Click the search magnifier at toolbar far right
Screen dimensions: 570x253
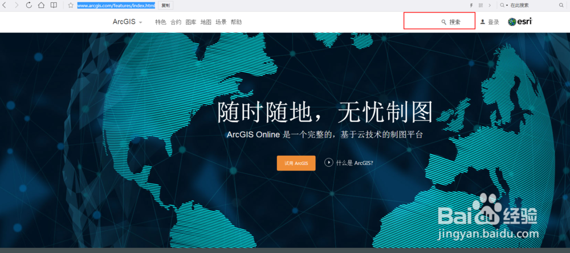click(561, 5)
